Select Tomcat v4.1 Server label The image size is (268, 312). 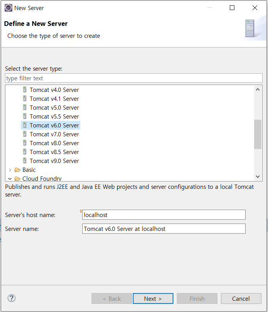(x=54, y=99)
